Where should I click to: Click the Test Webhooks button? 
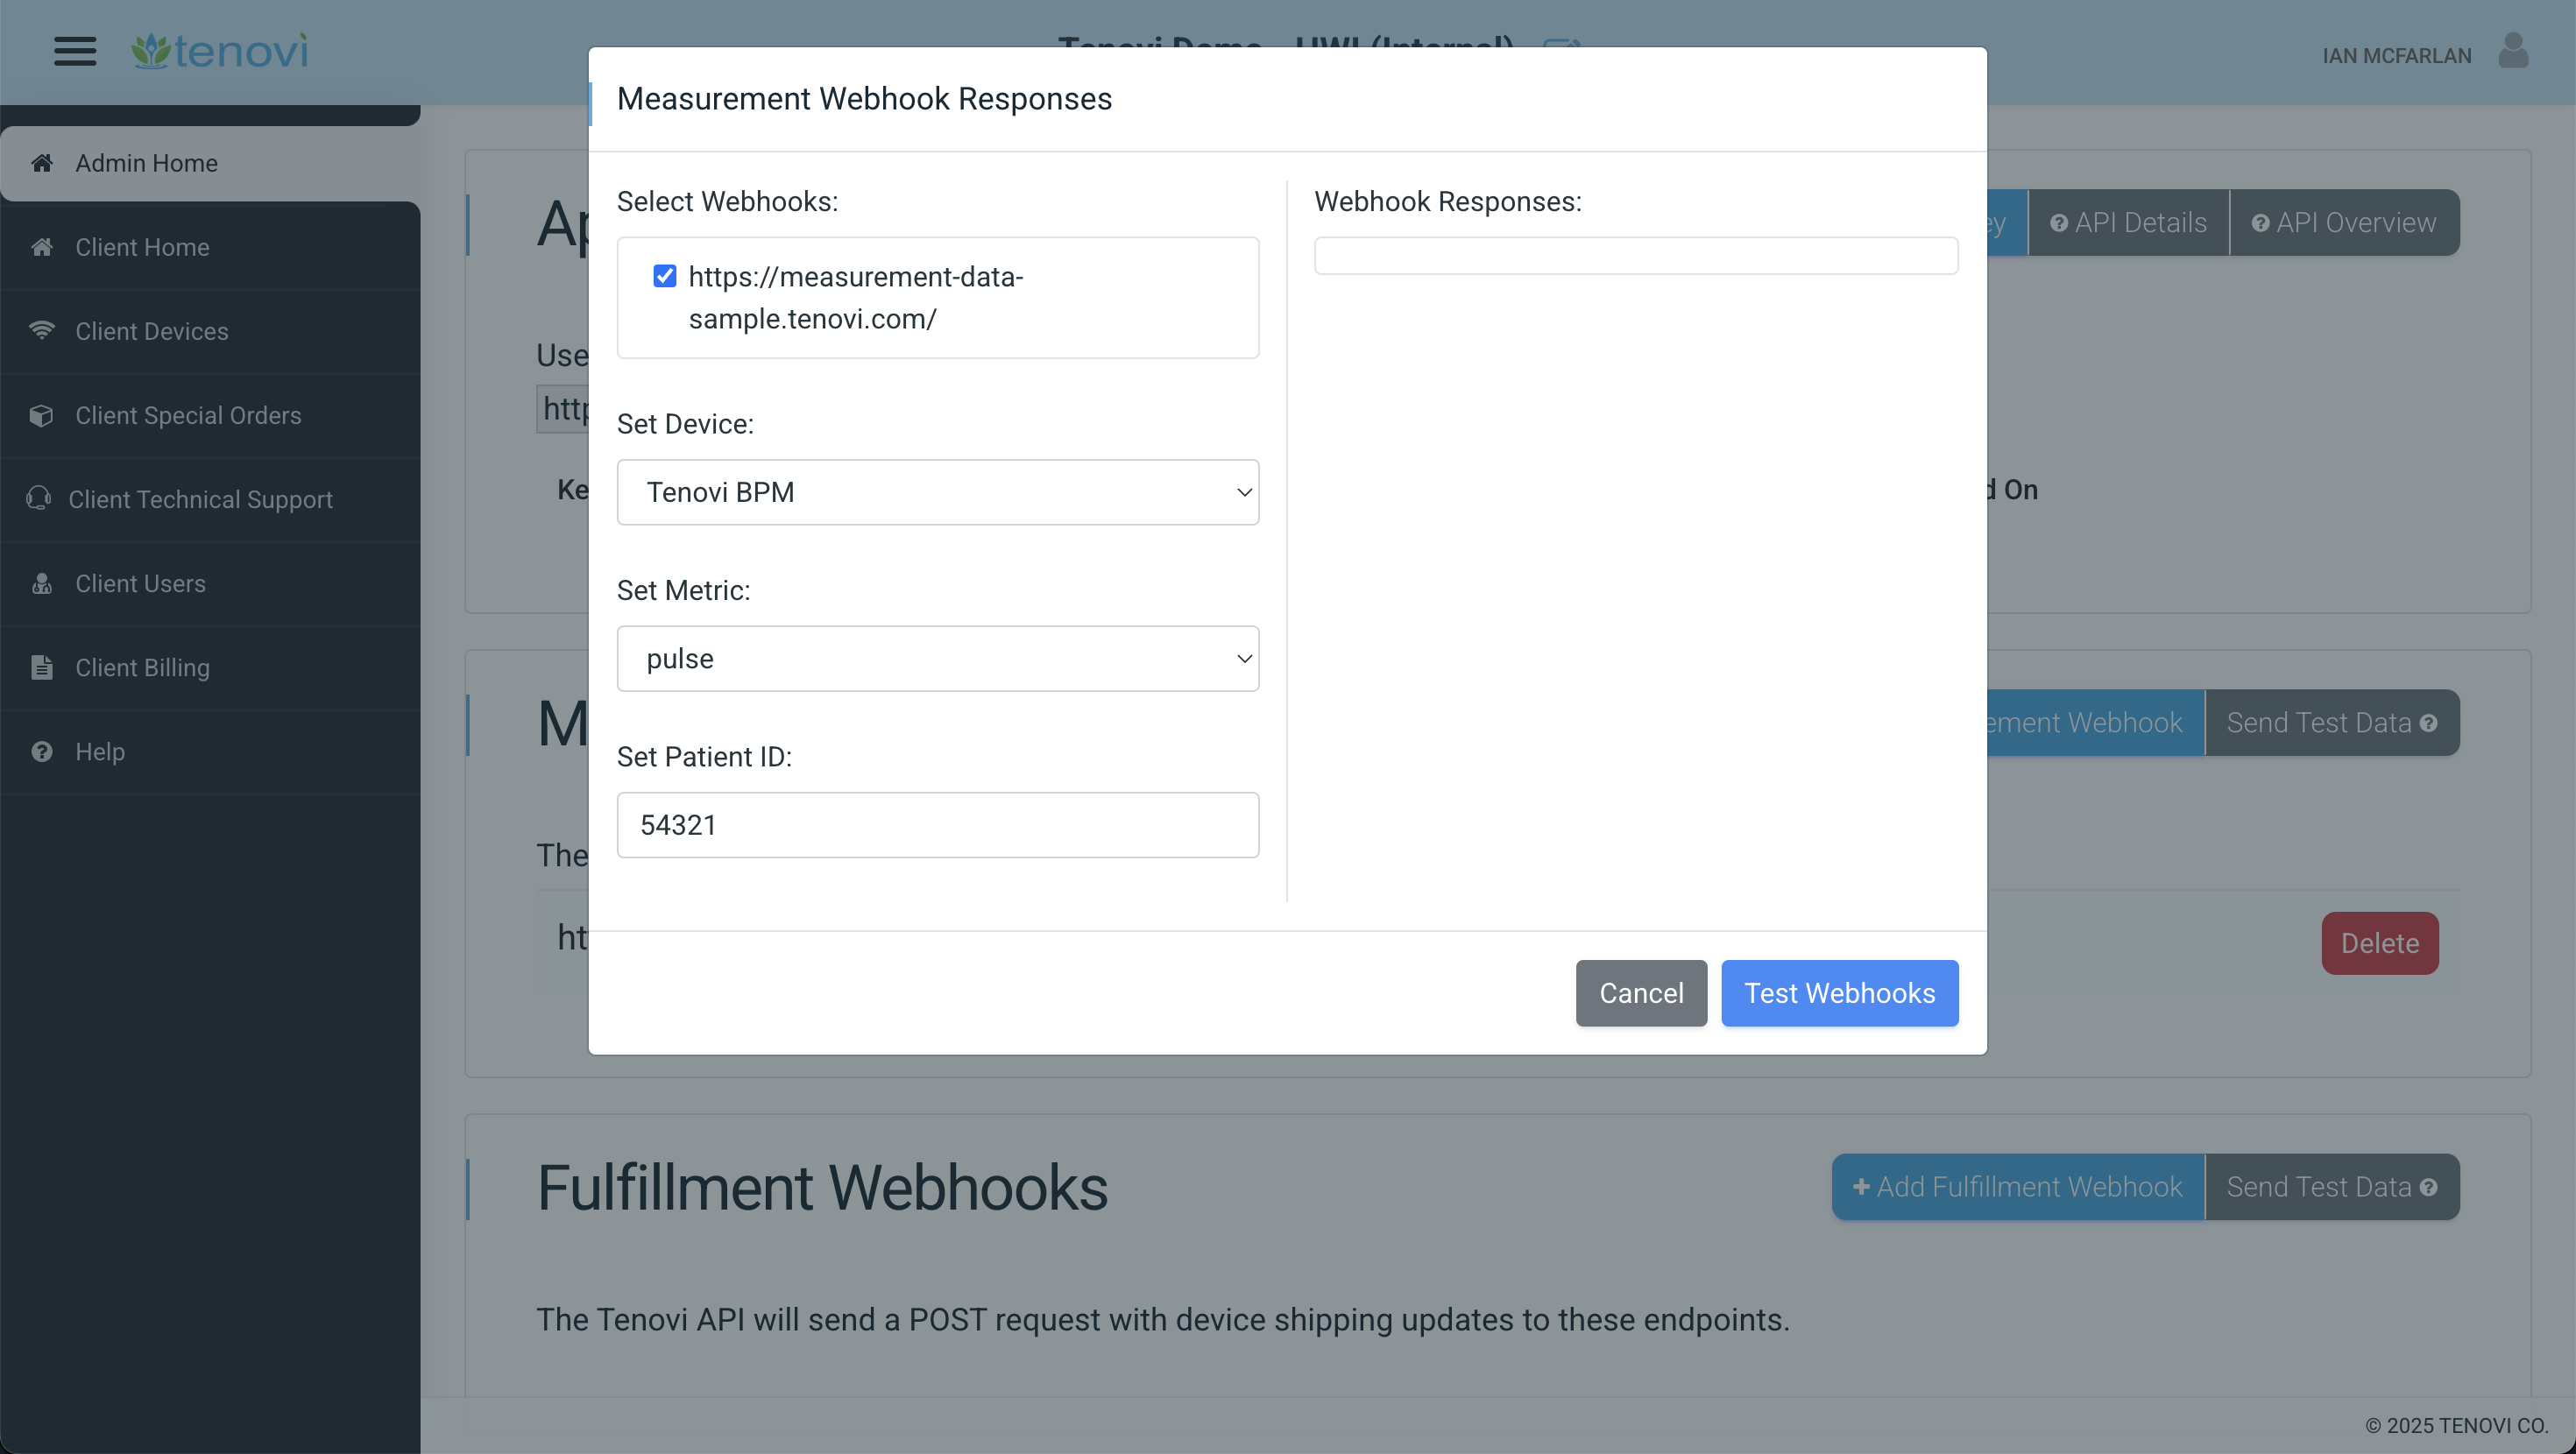[x=1840, y=992]
